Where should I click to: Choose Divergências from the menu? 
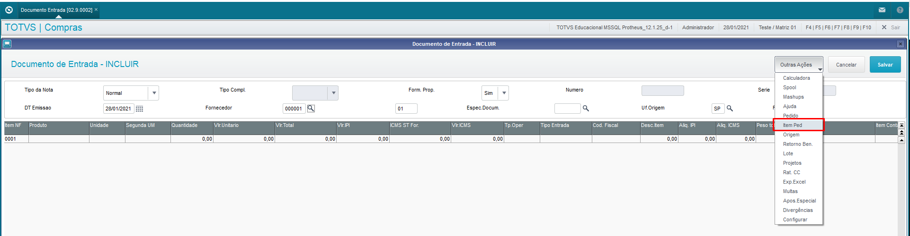coord(799,210)
